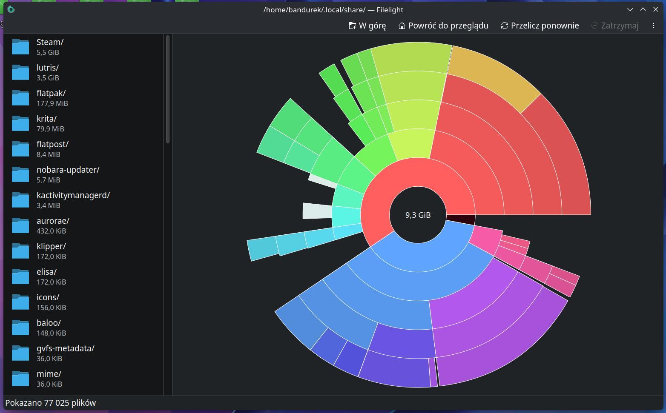Screen dimensions: 666x413
Task: Go up with the W górę button
Action: (367, 26)
